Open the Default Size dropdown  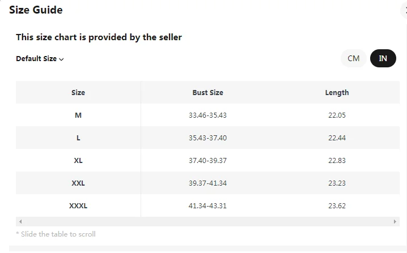40,59
